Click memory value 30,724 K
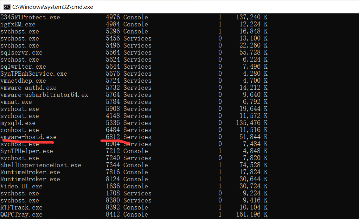 [x=254, y=187]
